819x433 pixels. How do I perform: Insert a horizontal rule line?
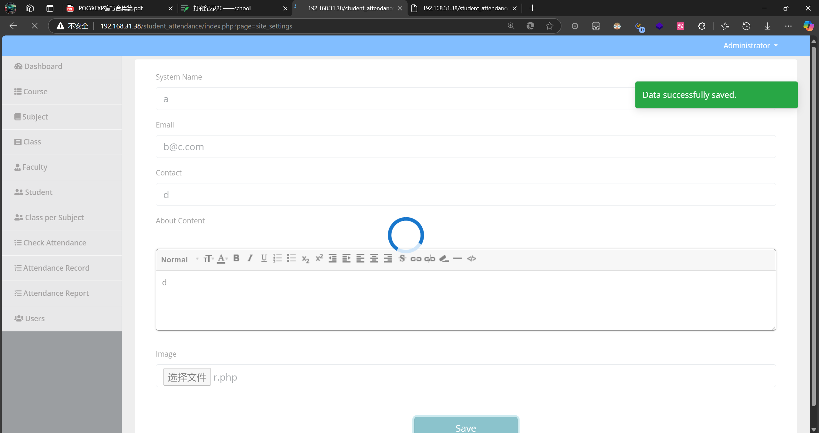pos(457,258)
